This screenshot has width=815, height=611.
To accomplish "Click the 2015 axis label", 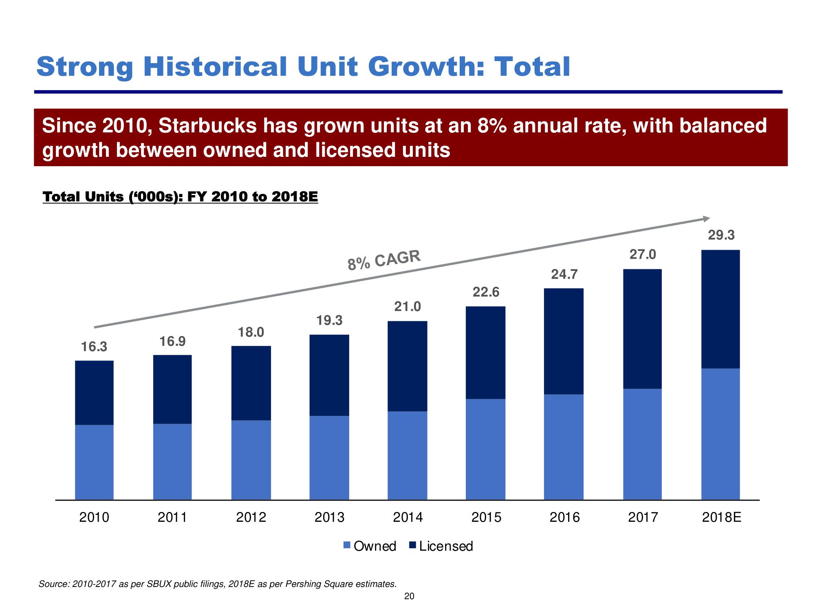I will [x=486, y=517].
